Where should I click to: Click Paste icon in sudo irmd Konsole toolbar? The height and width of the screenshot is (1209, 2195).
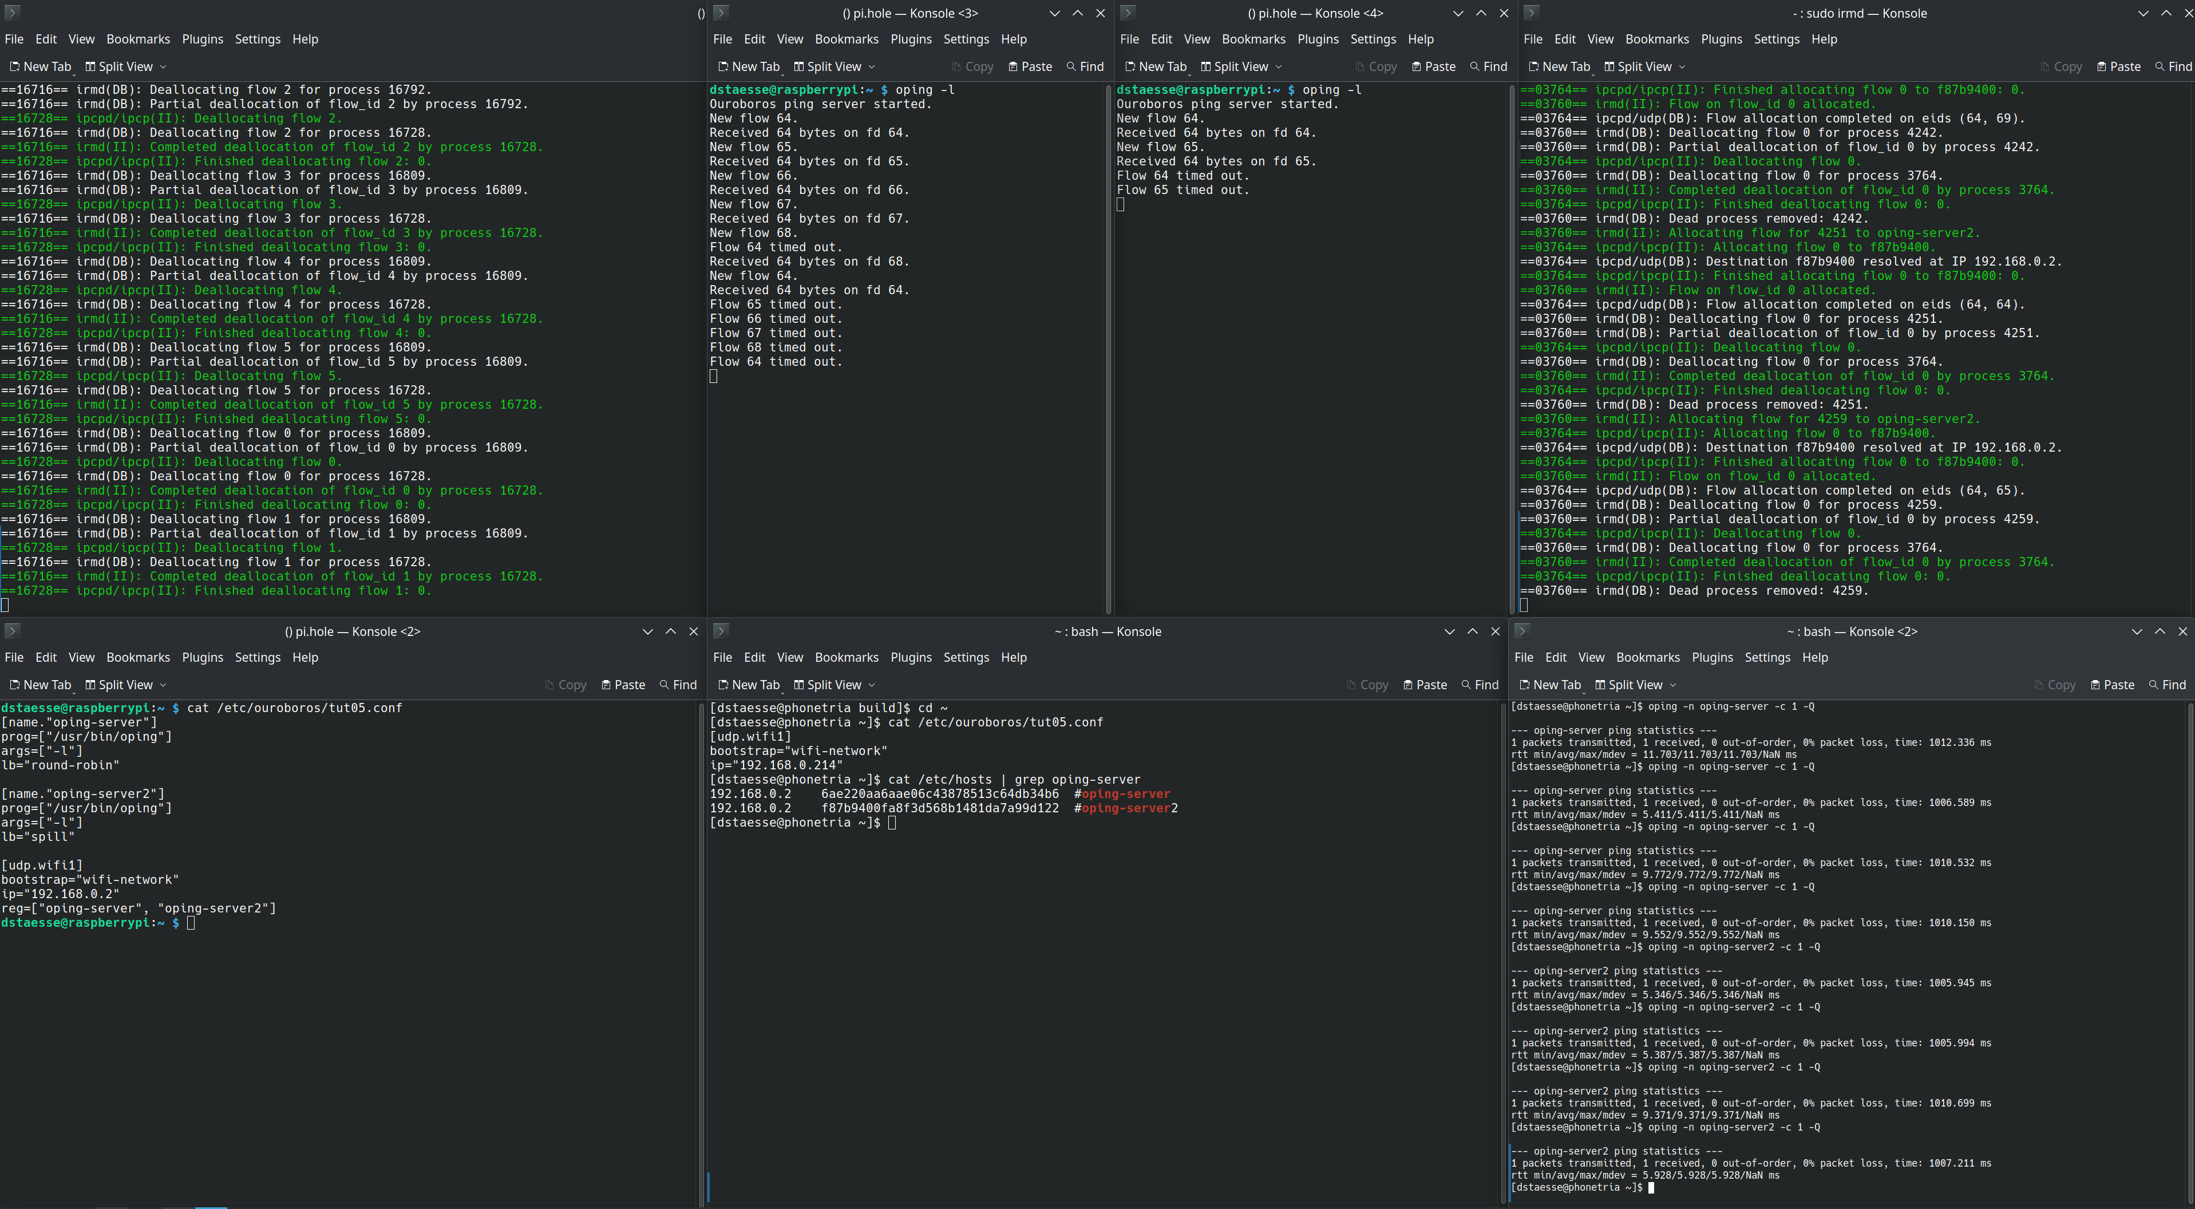click(x=2101, y=66)
